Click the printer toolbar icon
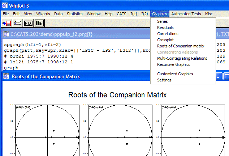229x156 pixels. pos(18,23)
